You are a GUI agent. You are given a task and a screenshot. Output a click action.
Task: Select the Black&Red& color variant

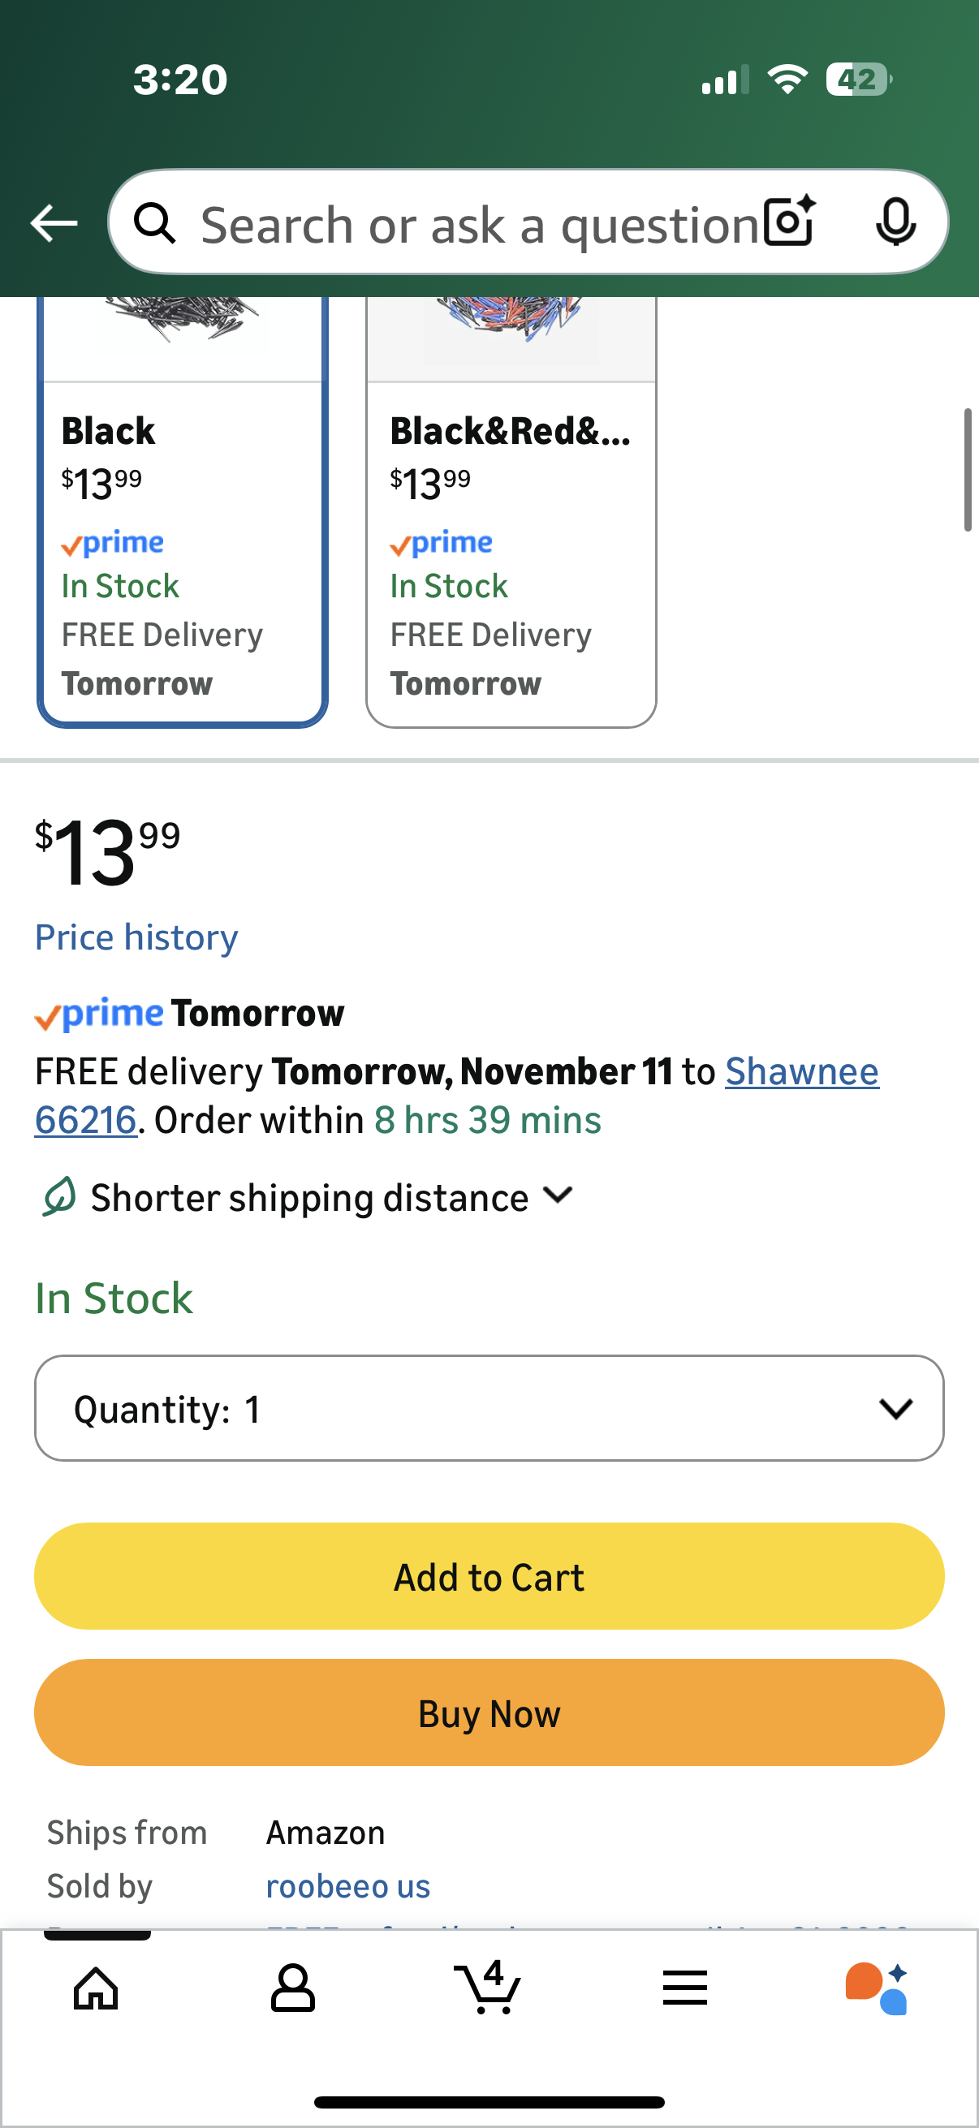click(511, 545)
